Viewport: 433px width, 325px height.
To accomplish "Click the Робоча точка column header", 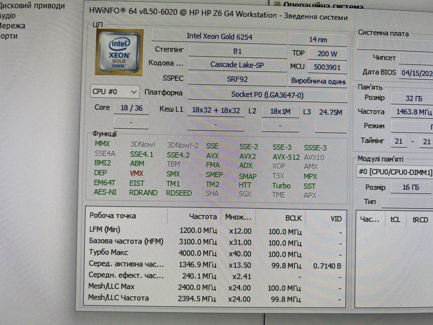I will click(127, 216).
